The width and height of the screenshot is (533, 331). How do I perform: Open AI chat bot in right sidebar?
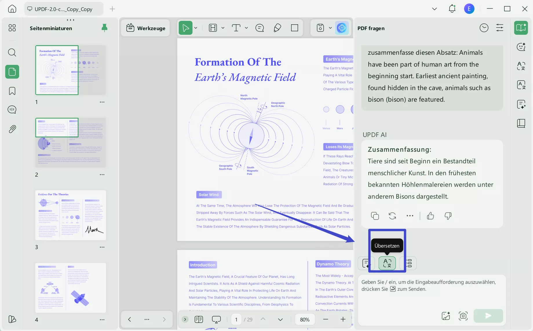tap(521, 47)
